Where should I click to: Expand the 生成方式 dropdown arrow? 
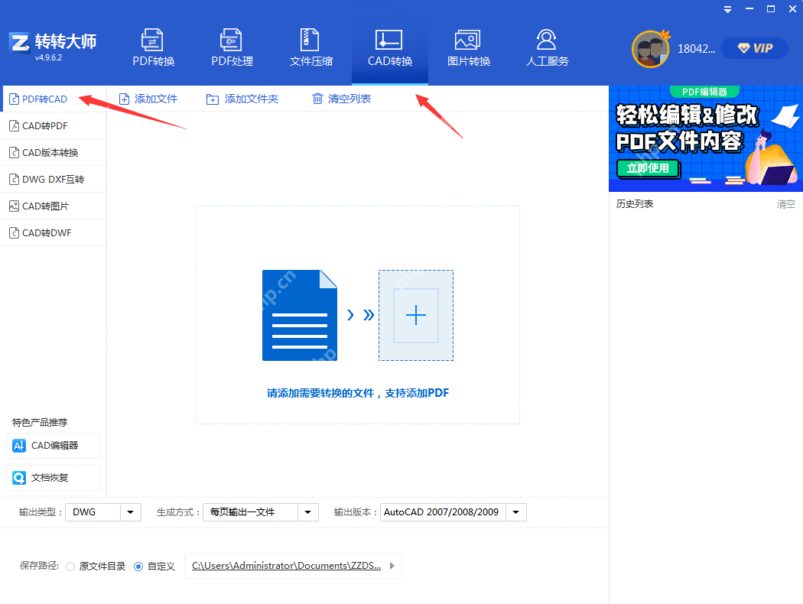click(307, 511)
